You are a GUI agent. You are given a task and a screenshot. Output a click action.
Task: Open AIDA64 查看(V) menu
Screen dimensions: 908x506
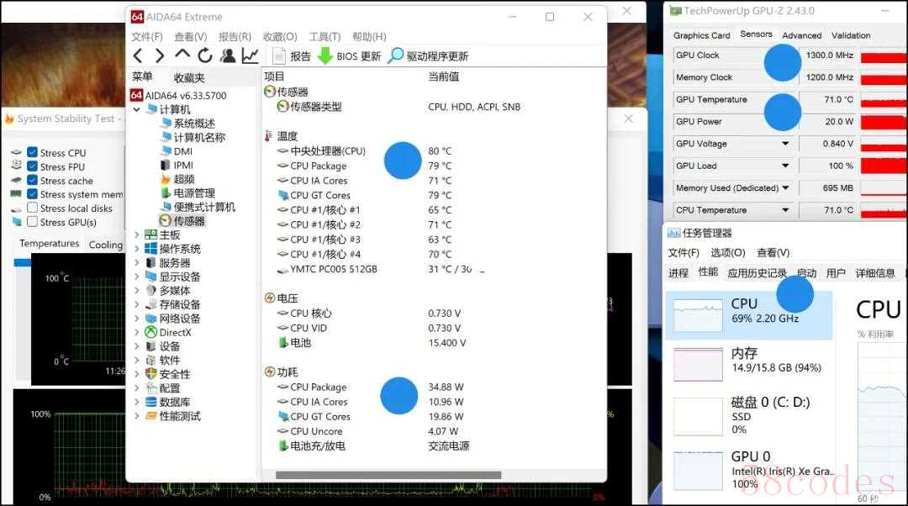(191, 36)
